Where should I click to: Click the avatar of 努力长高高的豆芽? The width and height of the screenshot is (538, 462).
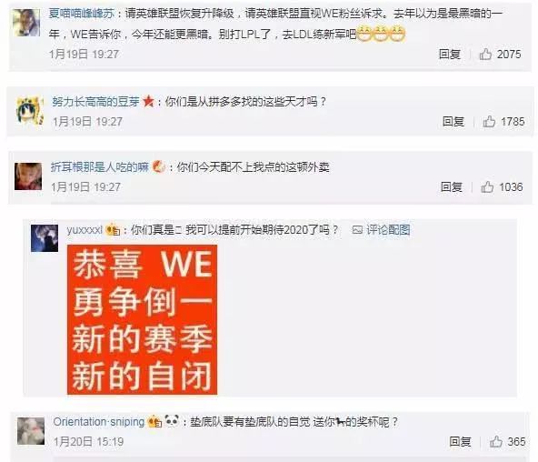(29, 111)
